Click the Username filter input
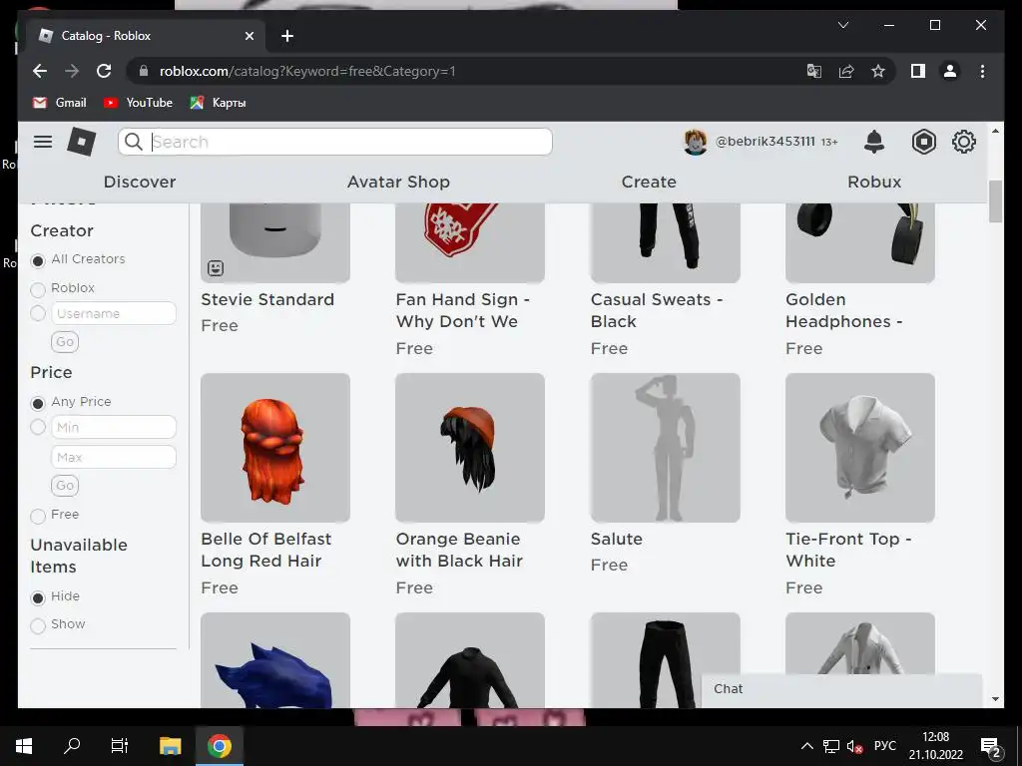Screen dimensions: 1022x766 pos(114,313)
